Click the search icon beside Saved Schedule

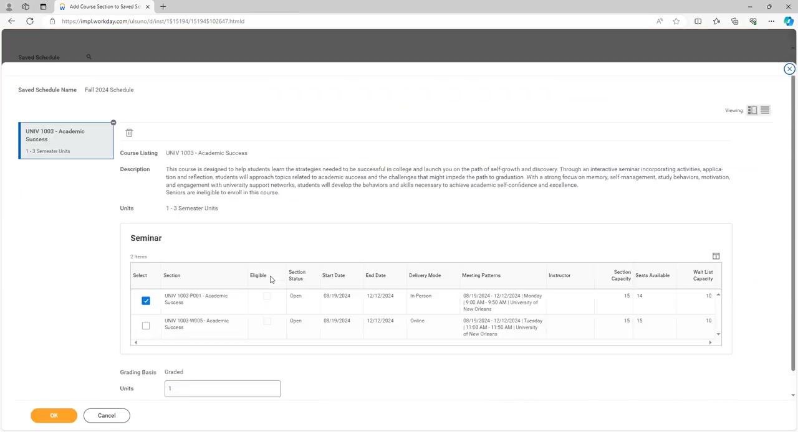point(89,57)
